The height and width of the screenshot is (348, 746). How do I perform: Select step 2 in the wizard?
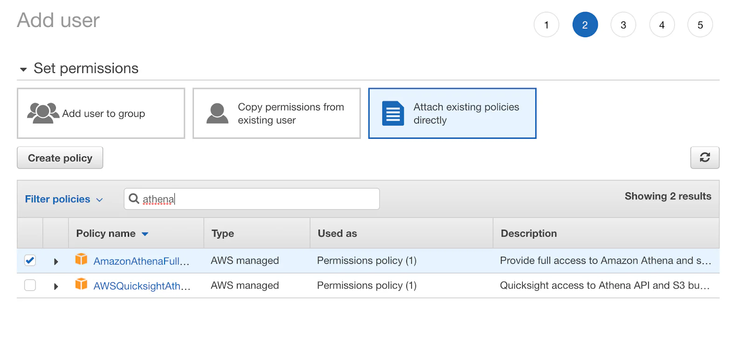(x=585, y=25)
